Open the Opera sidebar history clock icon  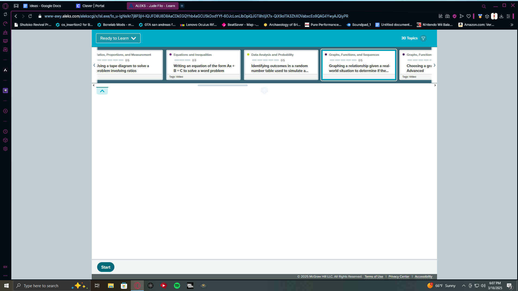pos(5,131)
